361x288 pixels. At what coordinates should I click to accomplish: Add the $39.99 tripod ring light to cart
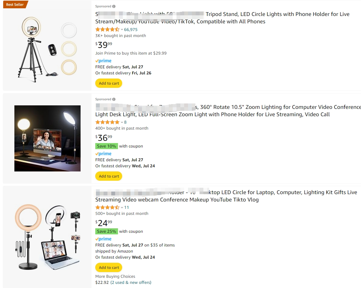click(x=109, y=83)
